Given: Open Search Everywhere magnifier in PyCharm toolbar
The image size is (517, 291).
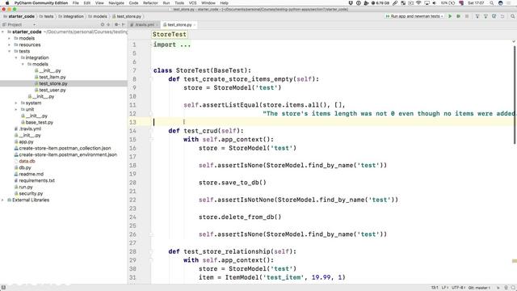Looking at the screenshot, I should click(x=512, y=16).
